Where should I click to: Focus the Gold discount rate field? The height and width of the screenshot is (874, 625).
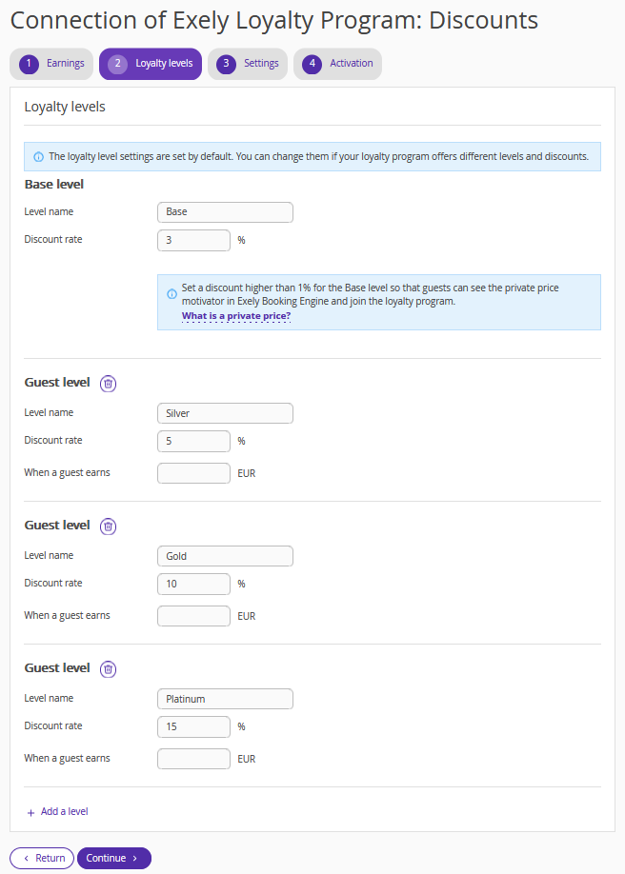coord(193,585)
